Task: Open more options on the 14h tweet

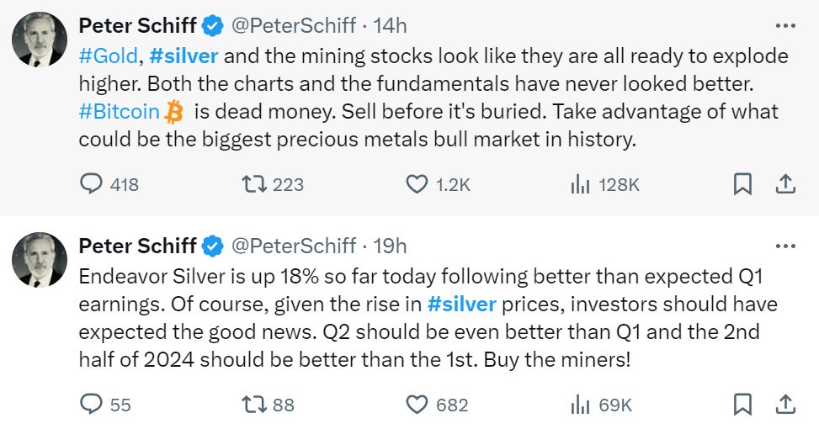Action: [x=784, y=26]
